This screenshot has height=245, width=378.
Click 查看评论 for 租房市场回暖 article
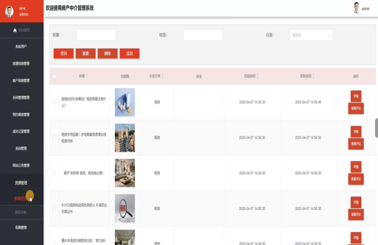tap(356, 144)
